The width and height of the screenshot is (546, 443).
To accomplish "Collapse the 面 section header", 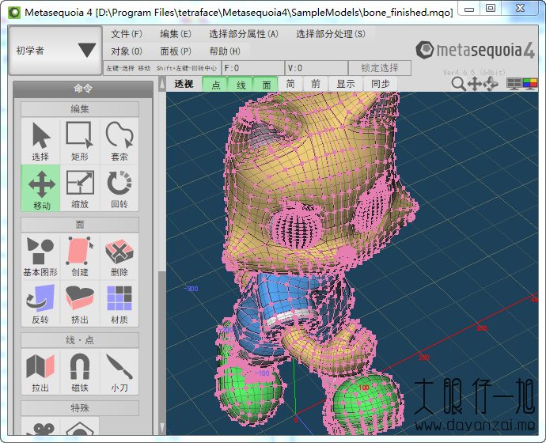I will click(80, 225).
